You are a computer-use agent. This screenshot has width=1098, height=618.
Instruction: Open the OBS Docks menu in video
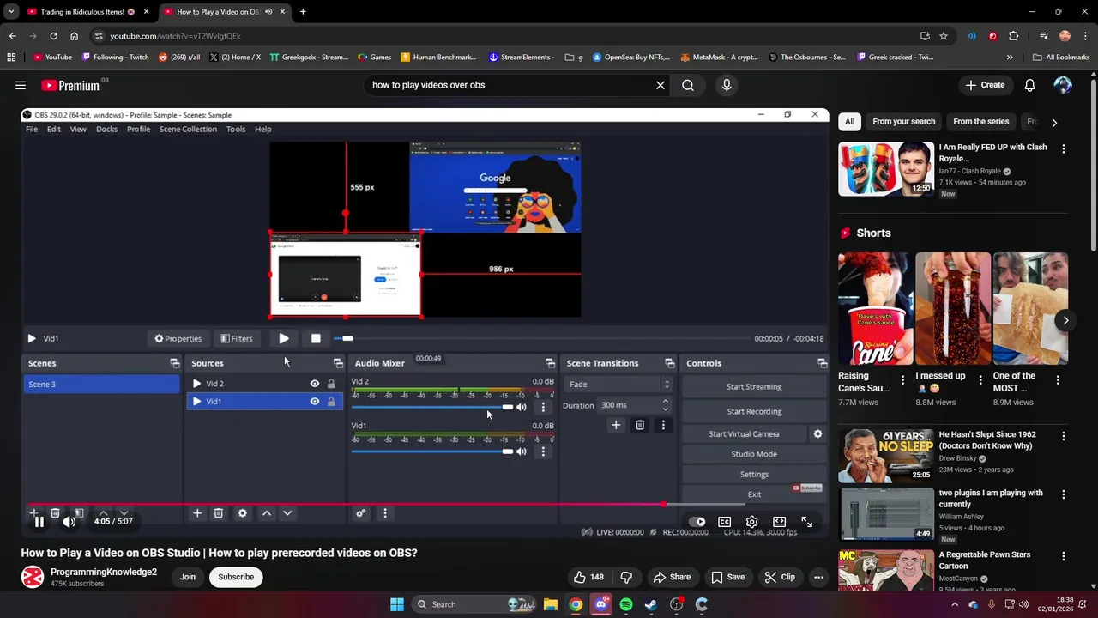pos(106,129)
